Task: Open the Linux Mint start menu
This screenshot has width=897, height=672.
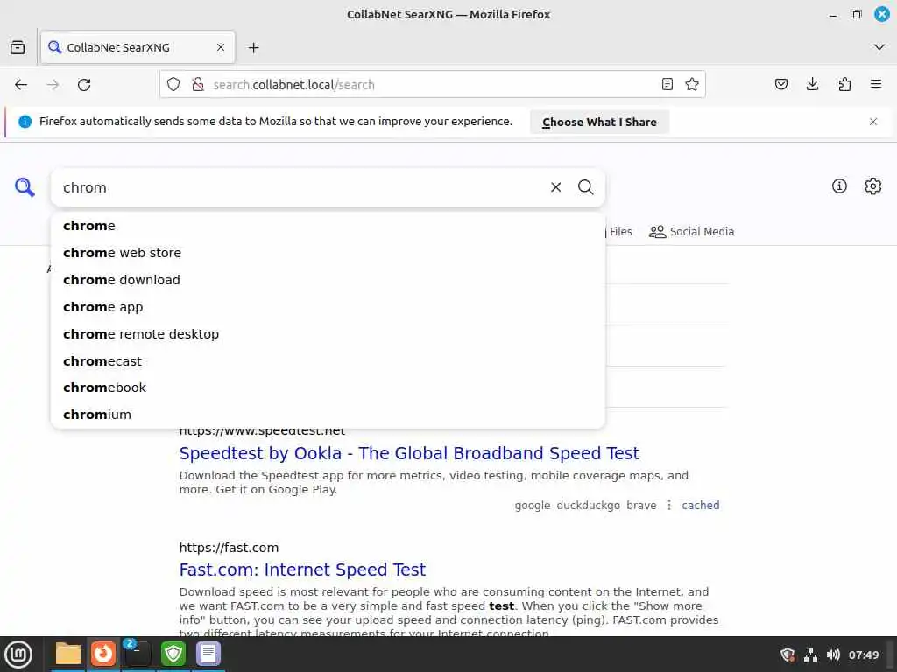Action: tap(18, 654)
